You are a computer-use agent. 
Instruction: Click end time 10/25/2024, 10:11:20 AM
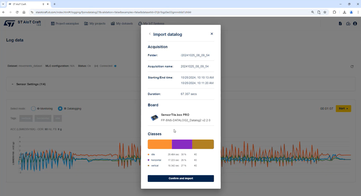(197, 83)
